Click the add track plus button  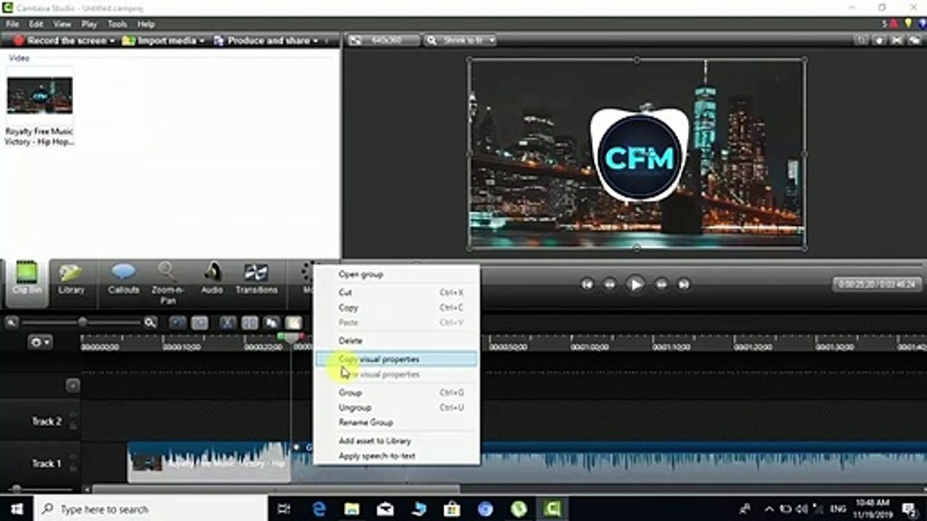pyautogui.click(x=72, y=386)
